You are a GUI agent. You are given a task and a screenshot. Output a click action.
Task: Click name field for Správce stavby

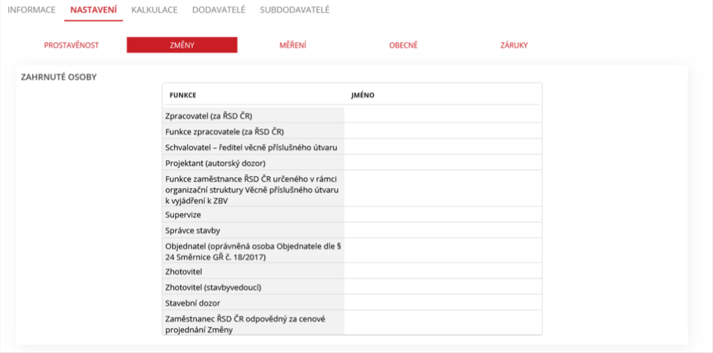point(442,230)
